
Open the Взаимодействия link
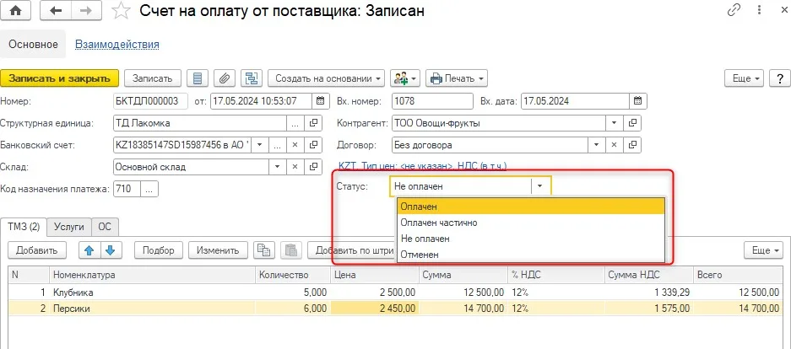click(117, 45)
